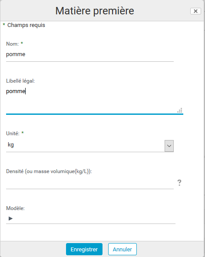Focus the Densité input field

pos(90,183)
